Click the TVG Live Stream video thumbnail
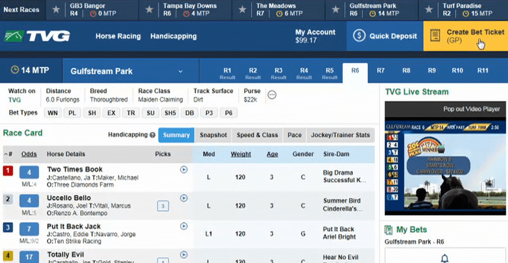Image resolution: width=508 pixels, height=263 pixels. [445, 168]
